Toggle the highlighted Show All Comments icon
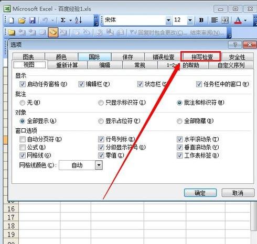 pyautogui.click(x=53, y=32)
